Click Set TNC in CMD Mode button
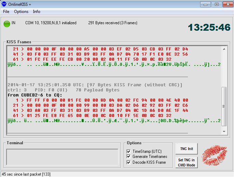This screenshot has width=234, height=177. (x=187, y=163)
